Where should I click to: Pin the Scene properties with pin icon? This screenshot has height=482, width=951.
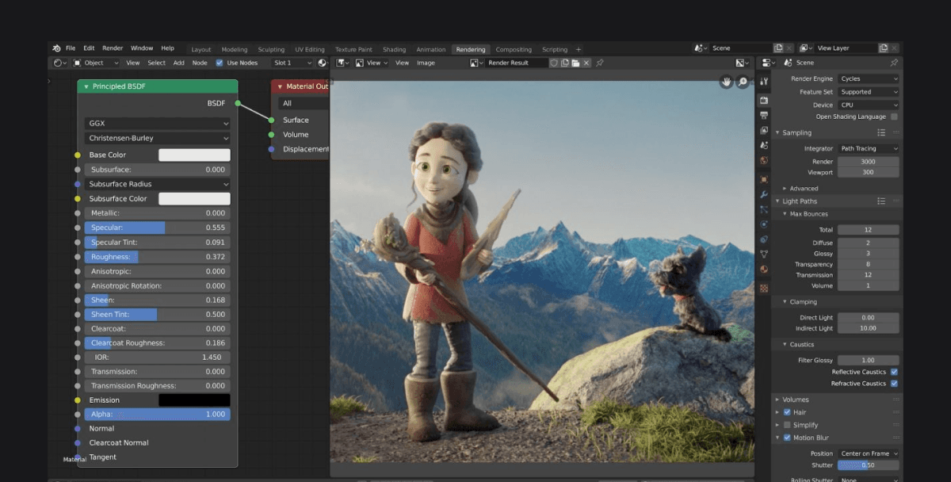click(x=894, y=63)
